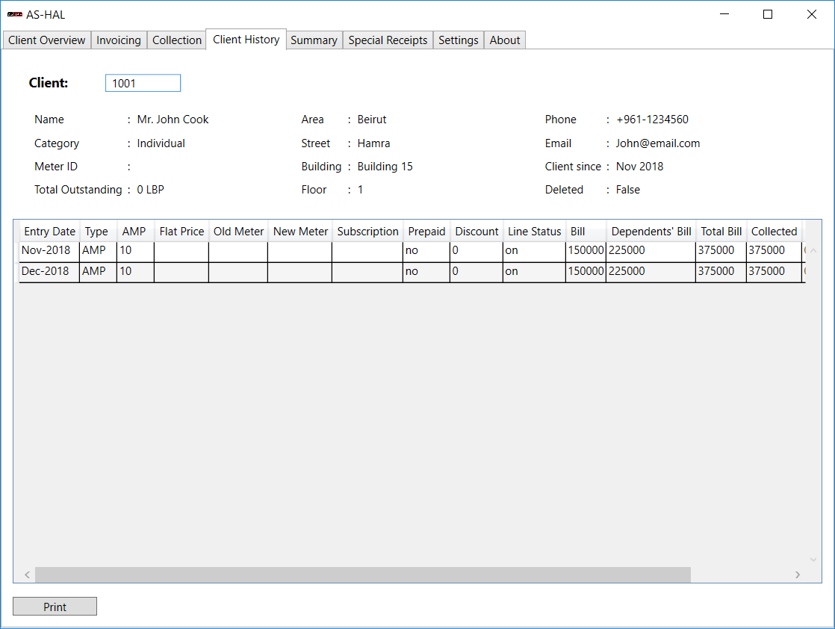This screenshot has width=835, height=629.
Task: Click the 225000 Dependents' Bill in Dec-2018 row
Action: pyautogui.click(x=651, y=271)
